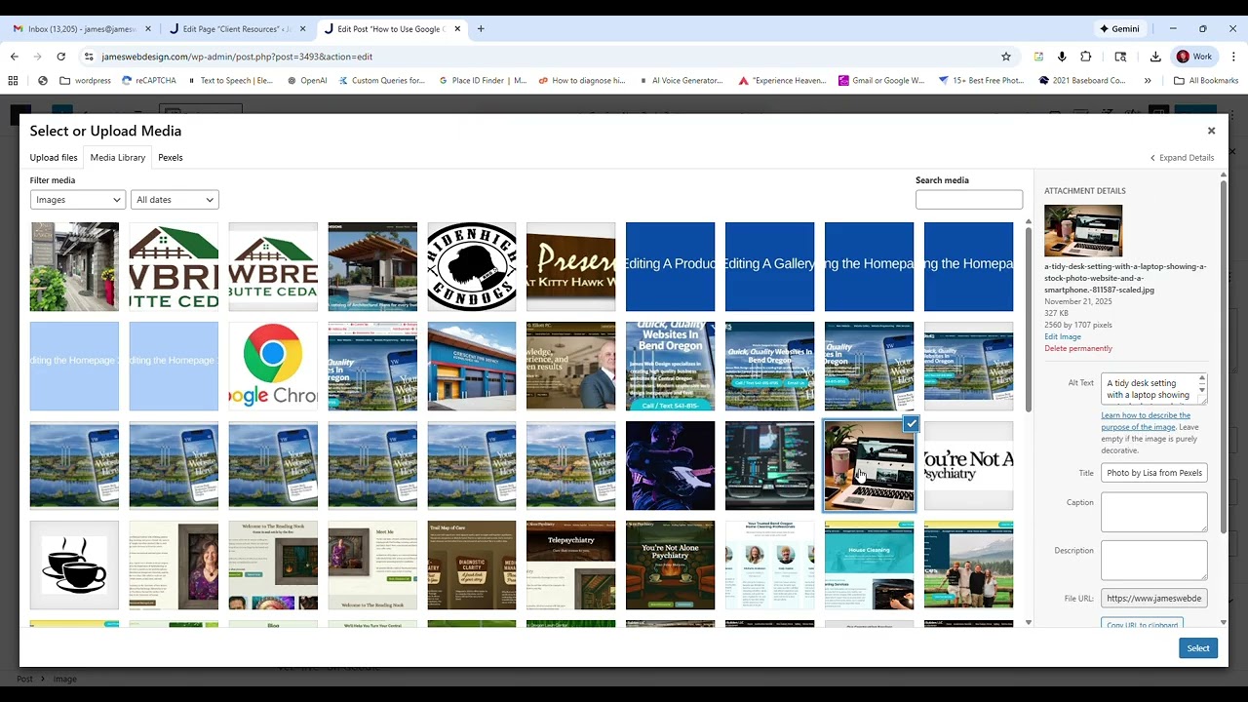Reload the current page

point(60,57)
